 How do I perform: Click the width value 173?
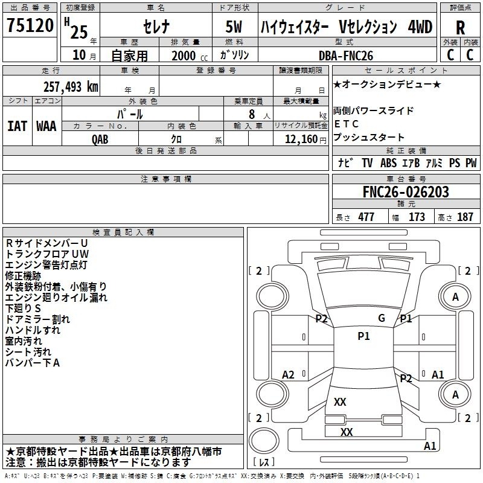tap(417, 217)
